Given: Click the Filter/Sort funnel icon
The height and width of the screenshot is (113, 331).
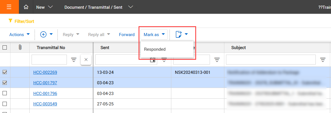Looking at the screenshot, I should click(x=10, y=21).
